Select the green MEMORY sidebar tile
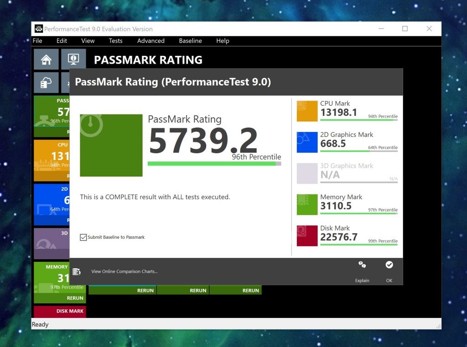 (x=60, y=282)
